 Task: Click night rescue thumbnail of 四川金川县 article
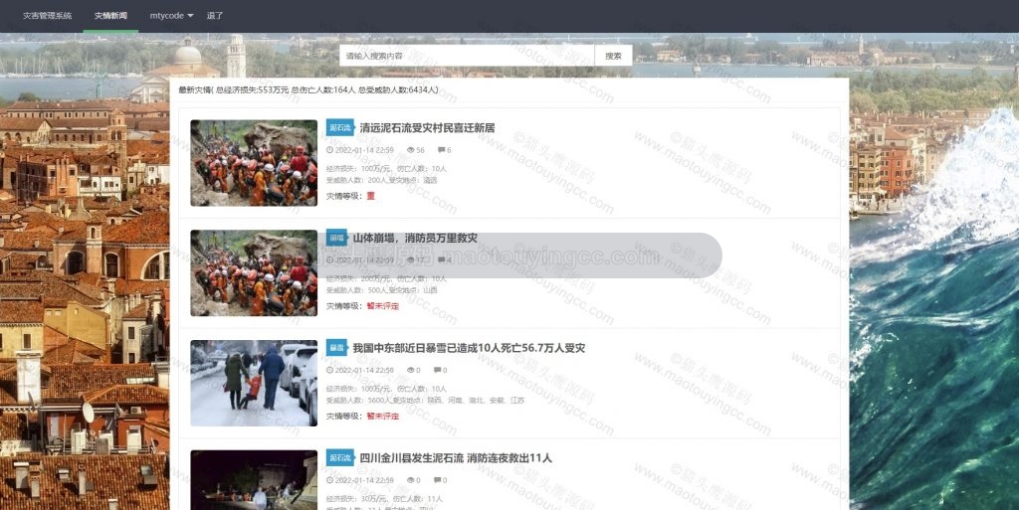254,480
